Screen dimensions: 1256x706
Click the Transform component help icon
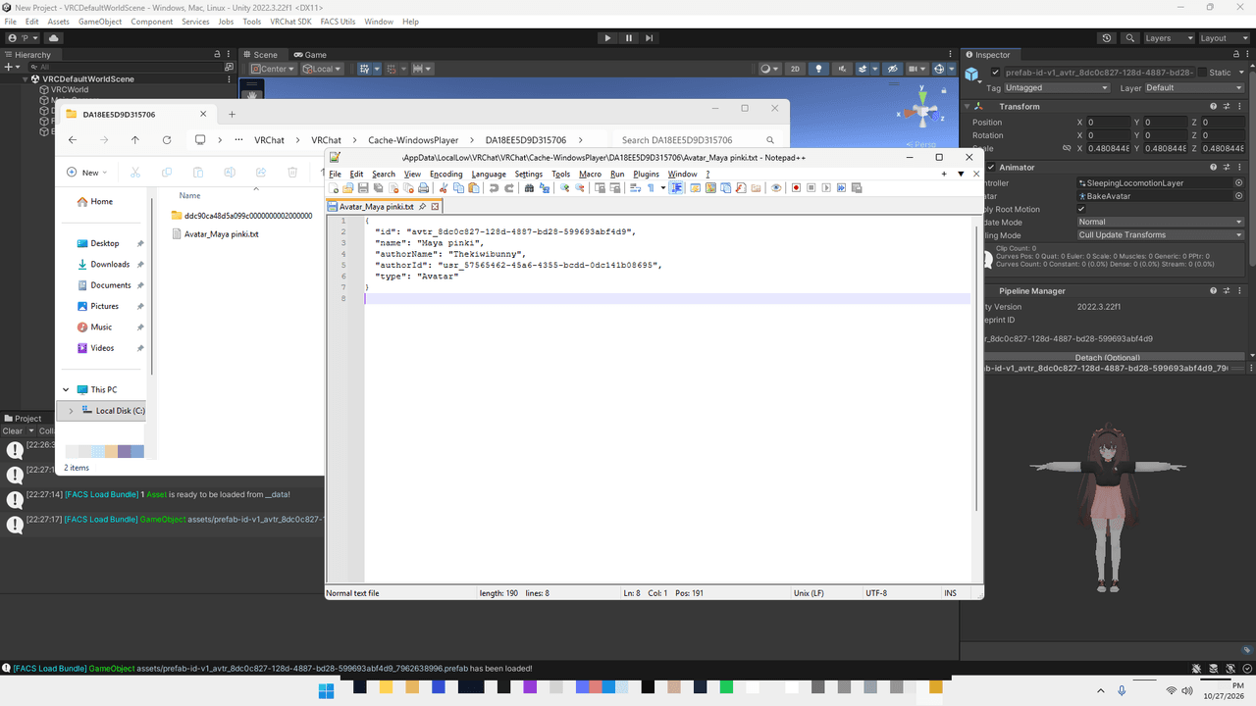(1214, 106)
